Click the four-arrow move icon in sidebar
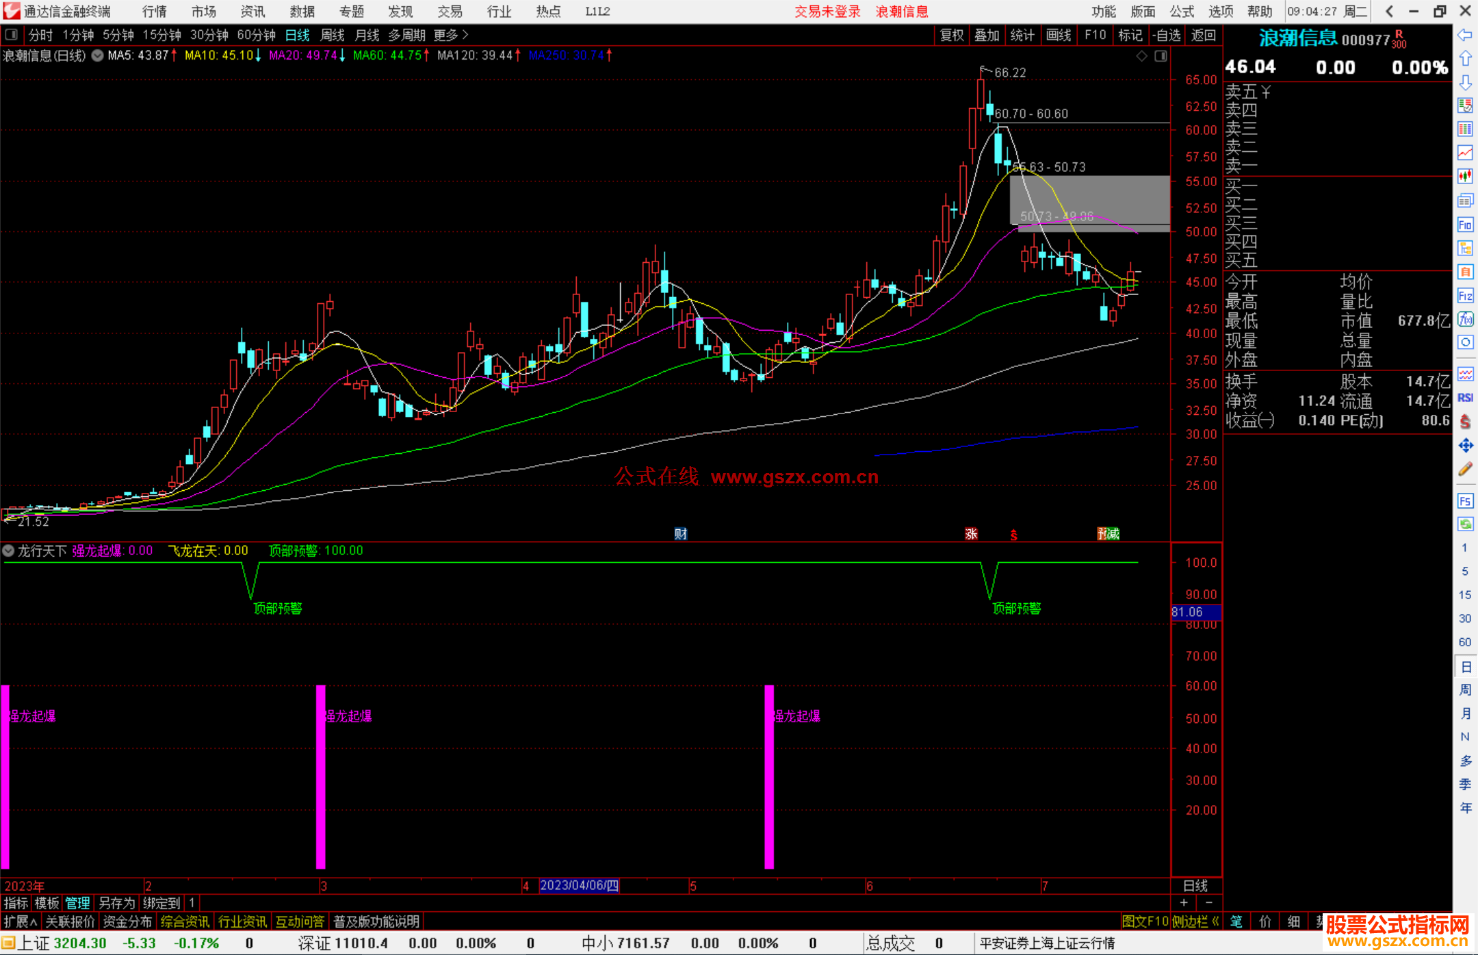1478x955 pixels. click(x=1465, y=446)
